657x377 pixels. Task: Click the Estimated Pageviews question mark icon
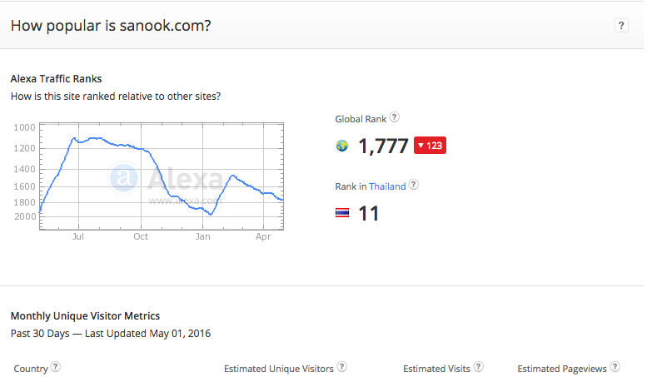(x=615, y=367)
